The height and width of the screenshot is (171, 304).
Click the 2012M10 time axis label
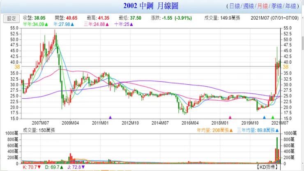tap(130, 123)
